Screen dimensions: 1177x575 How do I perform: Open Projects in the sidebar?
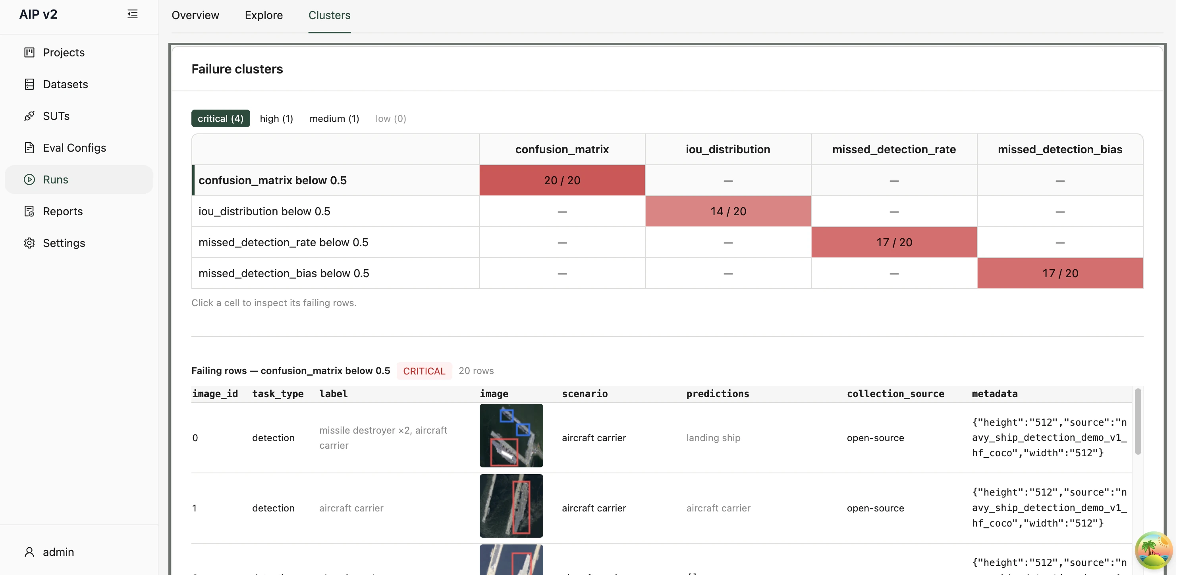64,52
